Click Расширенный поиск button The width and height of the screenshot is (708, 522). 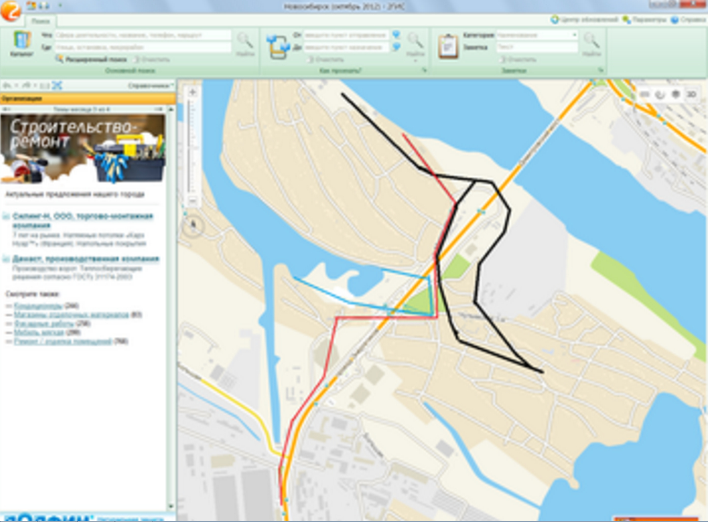91,59
